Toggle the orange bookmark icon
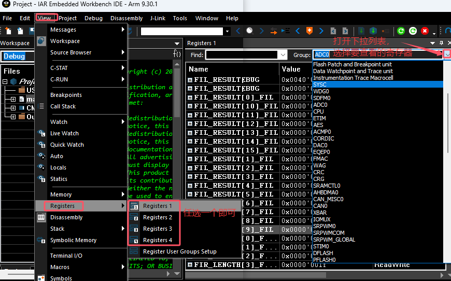The width and height of the screenshot is (451, 281). (x=309, y=31)
